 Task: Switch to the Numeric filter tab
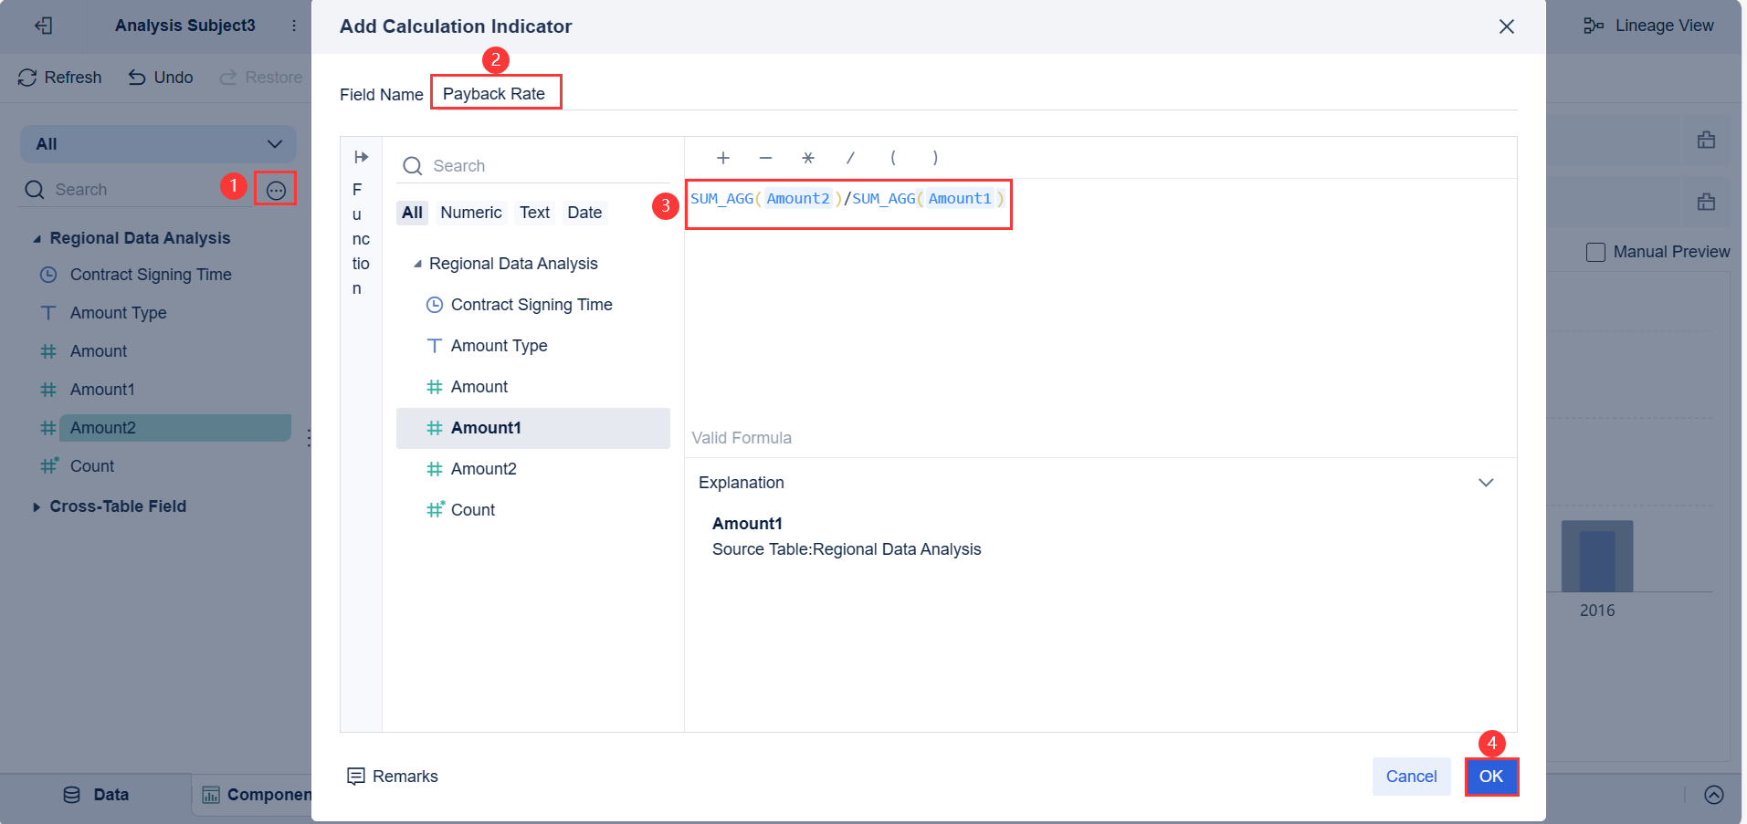tap(470, 213)
